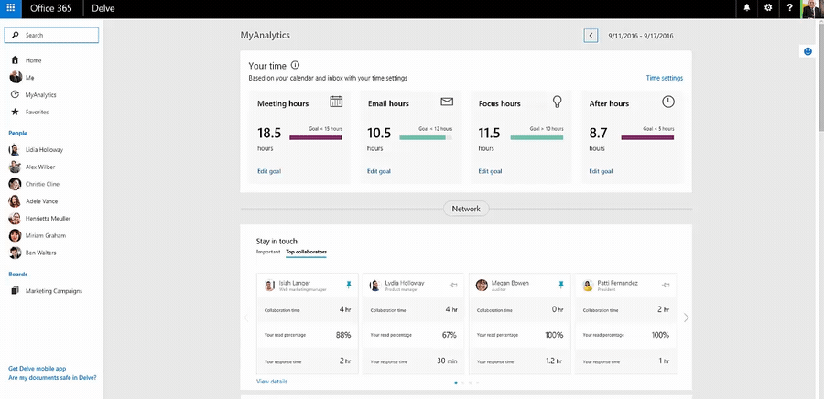Expand the Network section divider
The width and height of the screenshot is (824, 399).
pos(466,209)
